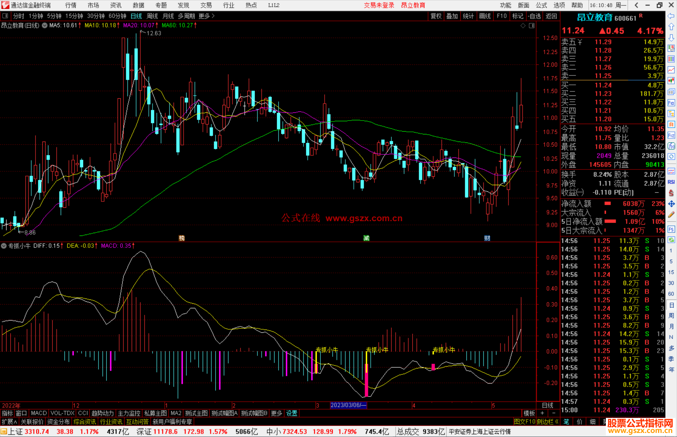Screen dimensions: 677x437
Task: Click the circle tool sidebar icon
Action: click(671, 156)
